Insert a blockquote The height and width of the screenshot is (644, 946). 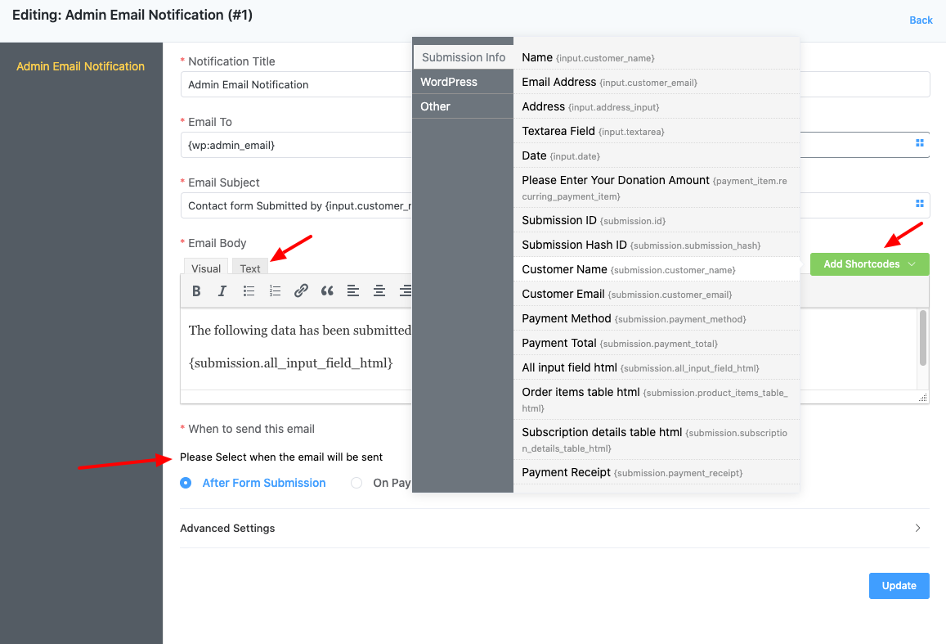[327, 290]
